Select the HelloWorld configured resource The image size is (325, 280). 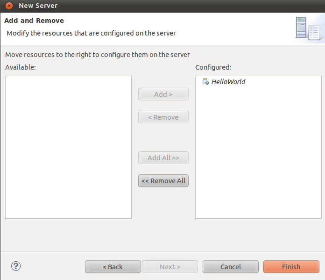coord(228,82)
